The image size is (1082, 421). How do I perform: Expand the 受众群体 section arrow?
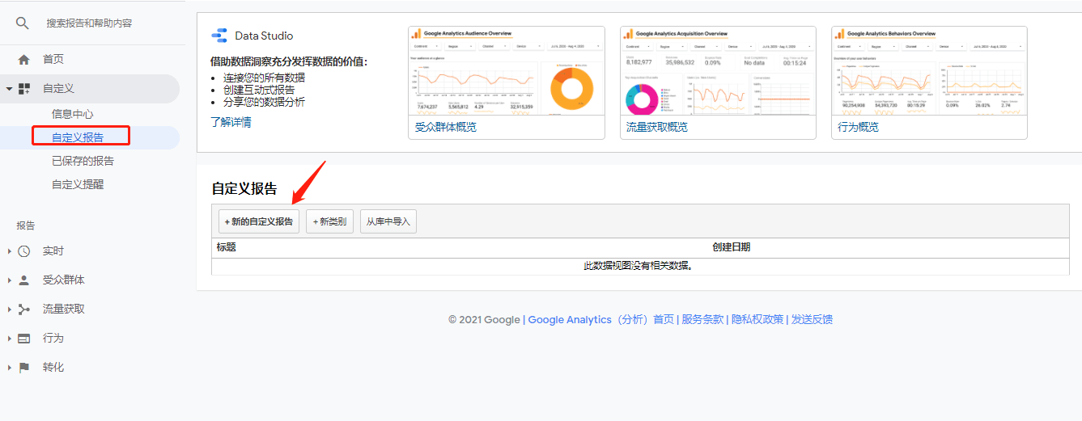point(9,280)
